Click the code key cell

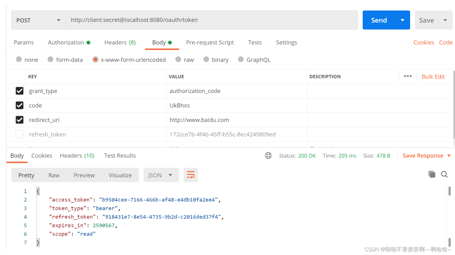point(96,105)
